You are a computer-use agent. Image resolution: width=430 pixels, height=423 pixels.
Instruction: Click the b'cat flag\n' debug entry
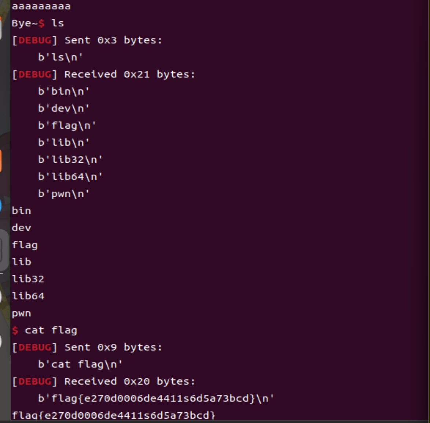pos(80,364)
